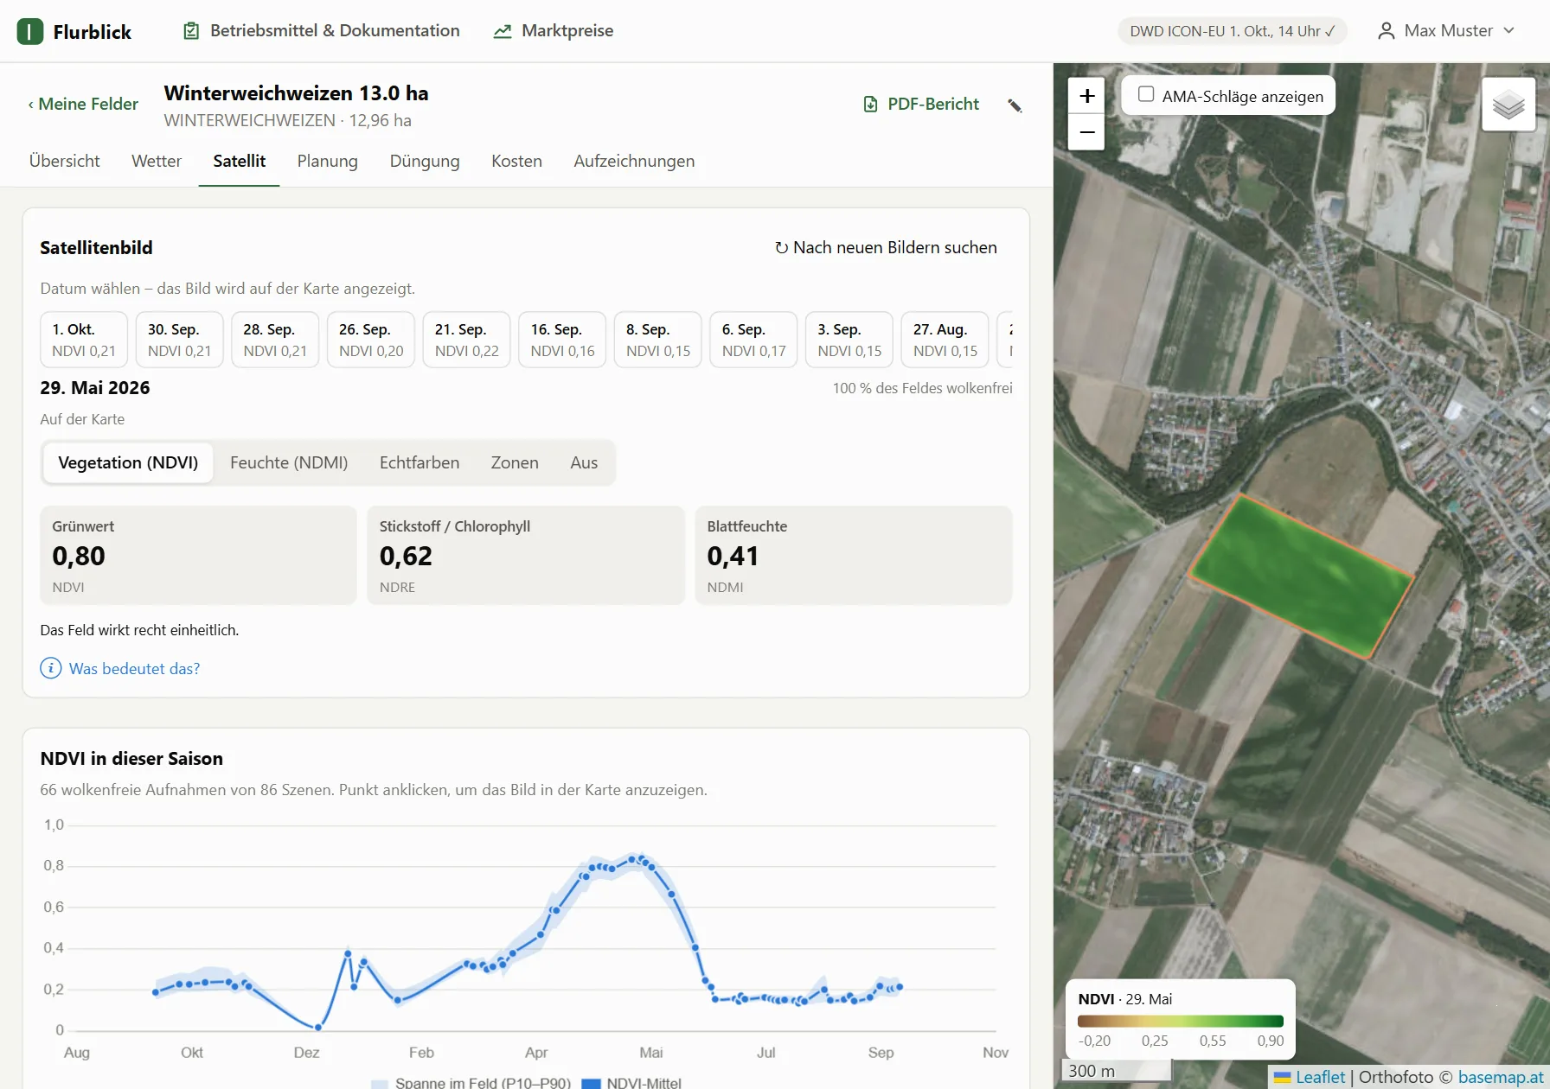
Task: Click the NDVI color scale legend bar
Action: (x=1180, y=1021)
